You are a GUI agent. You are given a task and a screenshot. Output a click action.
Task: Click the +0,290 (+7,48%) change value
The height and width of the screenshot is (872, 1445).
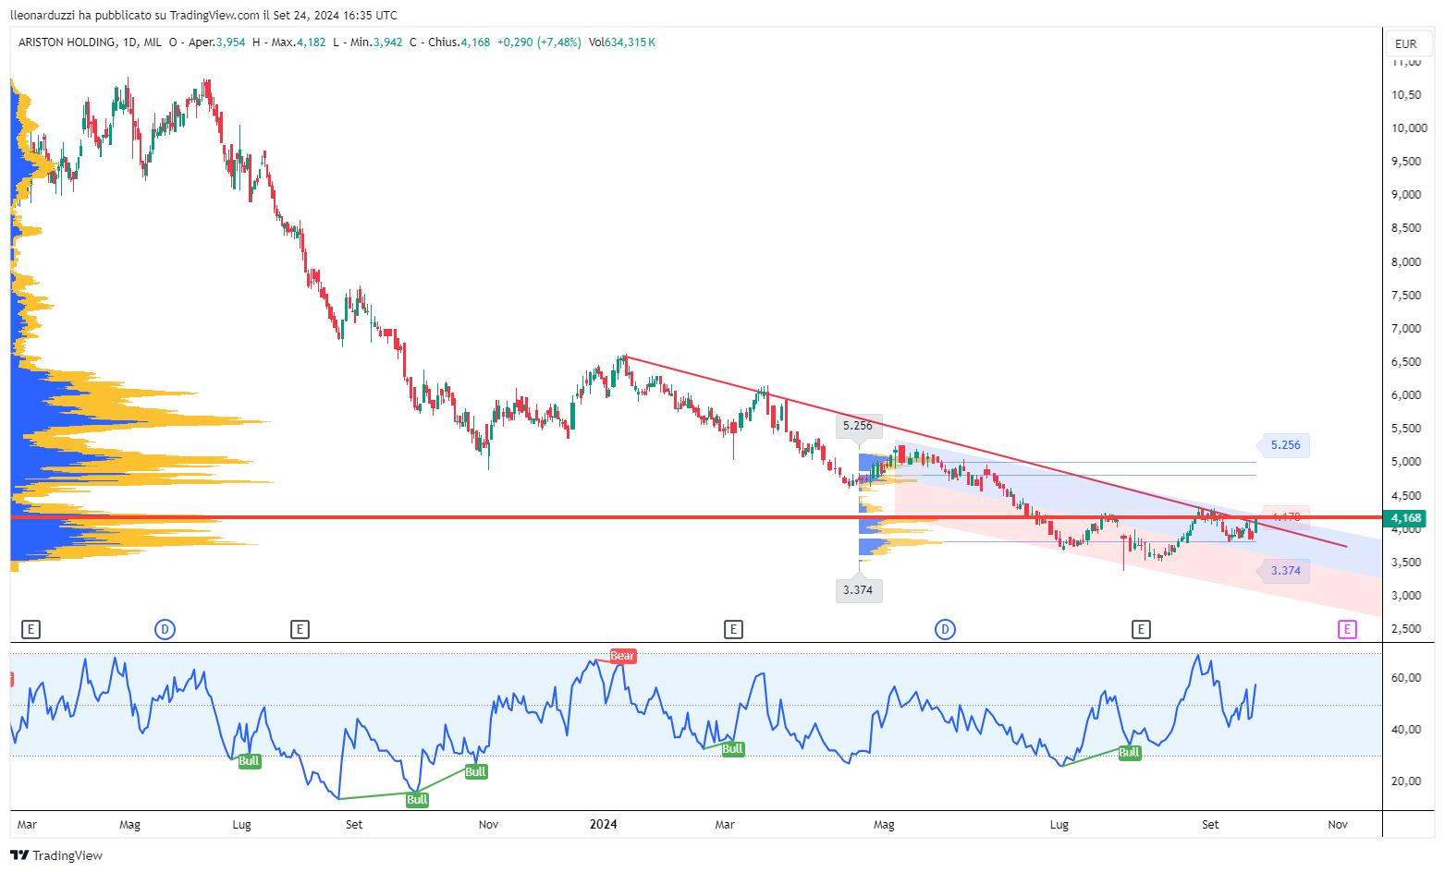pyautogui.click(x=539, y=42)
